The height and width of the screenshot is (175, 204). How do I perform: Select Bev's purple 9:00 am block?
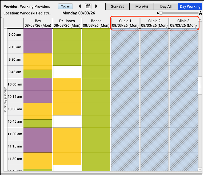point(38,41)
